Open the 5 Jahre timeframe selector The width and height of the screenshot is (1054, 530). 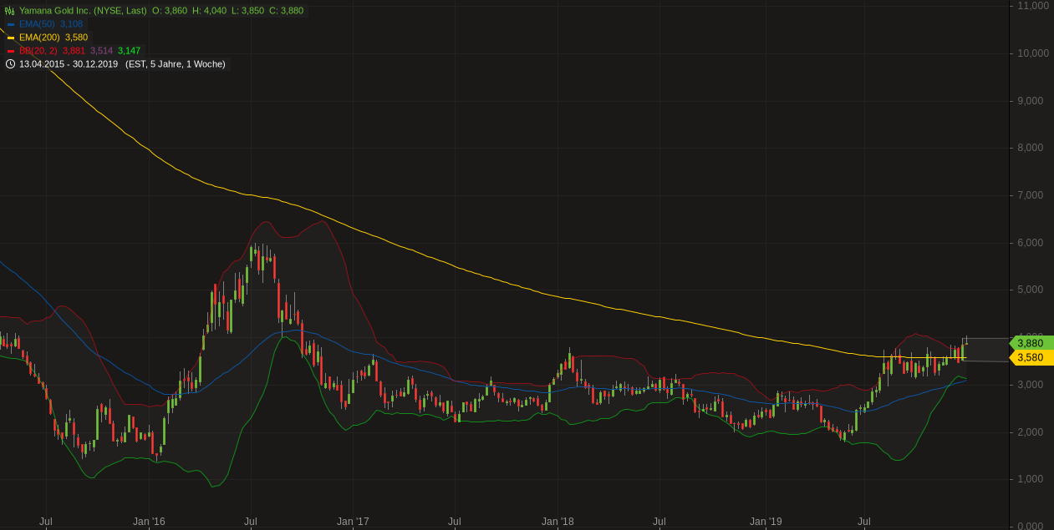coord(162,63)
